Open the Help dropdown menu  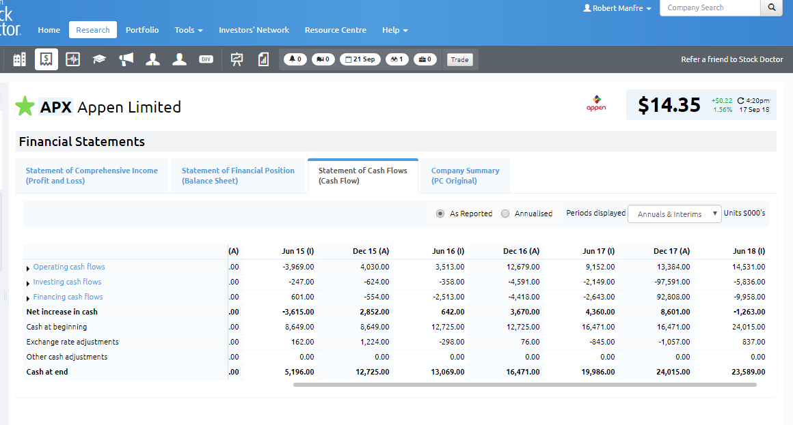[395, 30]
